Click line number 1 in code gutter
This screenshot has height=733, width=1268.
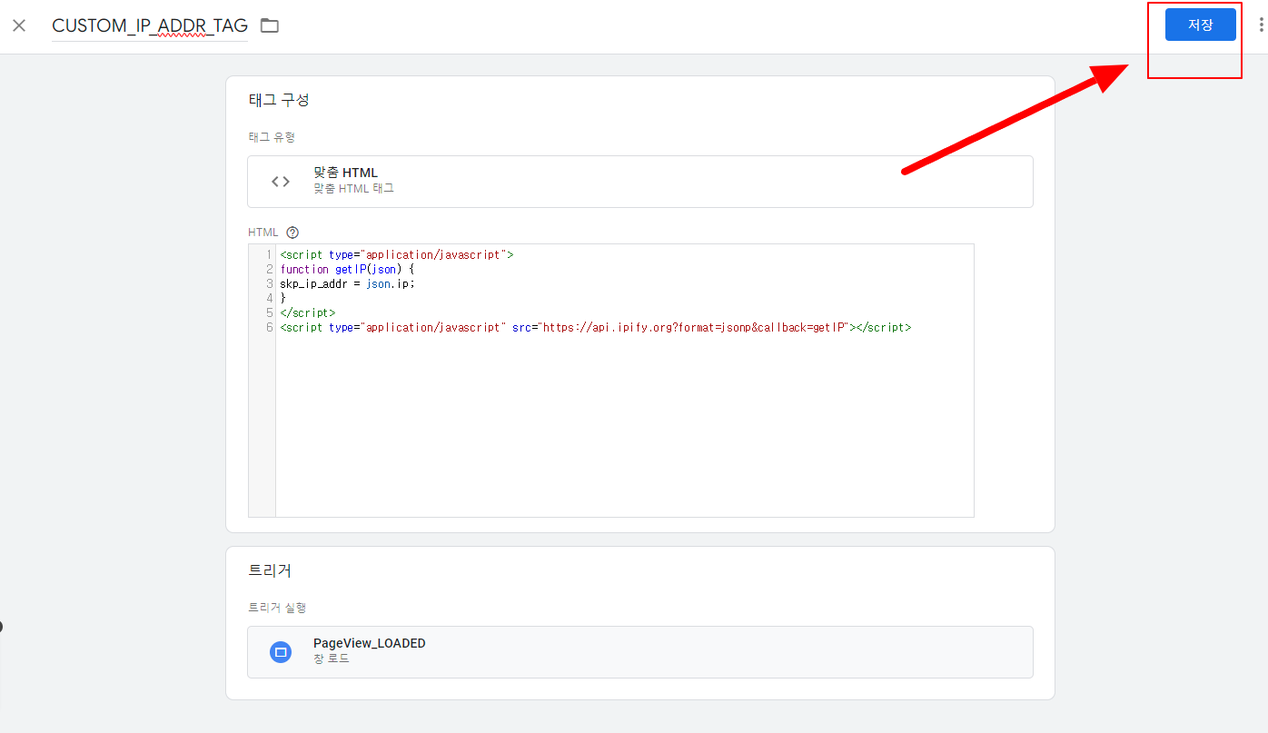pos(270,254)
